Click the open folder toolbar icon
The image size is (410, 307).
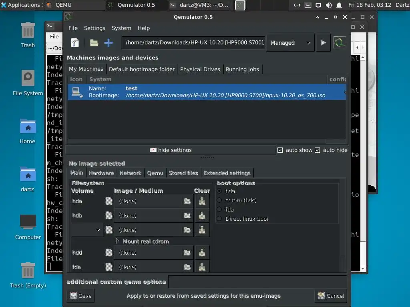94,42
